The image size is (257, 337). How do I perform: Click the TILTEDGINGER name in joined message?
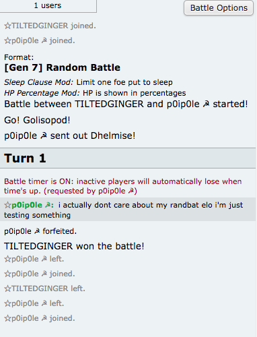[40, 26]
